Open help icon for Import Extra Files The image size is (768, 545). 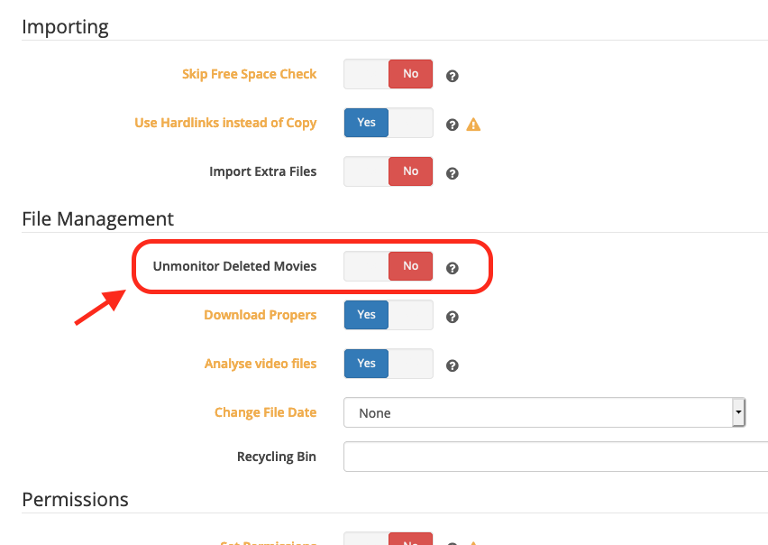coord(453,173)
